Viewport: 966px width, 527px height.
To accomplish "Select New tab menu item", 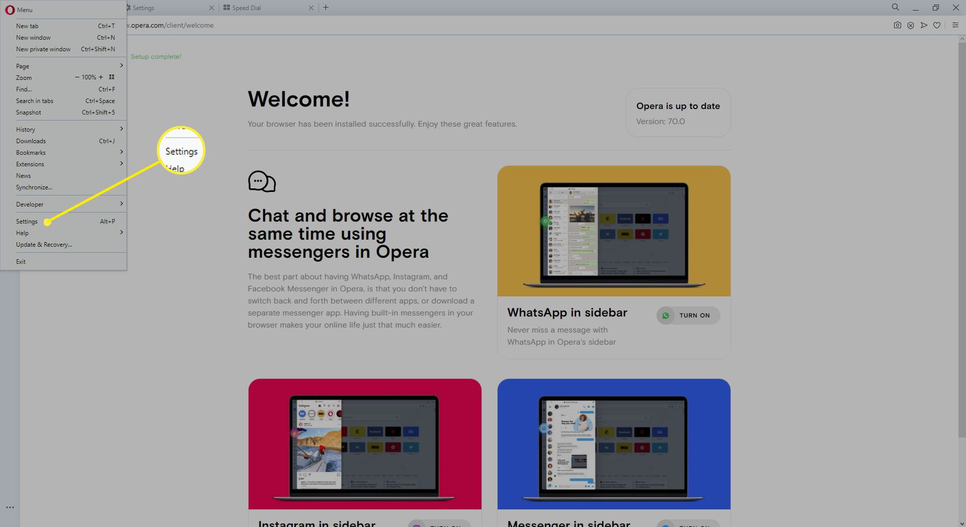I will click(x=63, y=26).
